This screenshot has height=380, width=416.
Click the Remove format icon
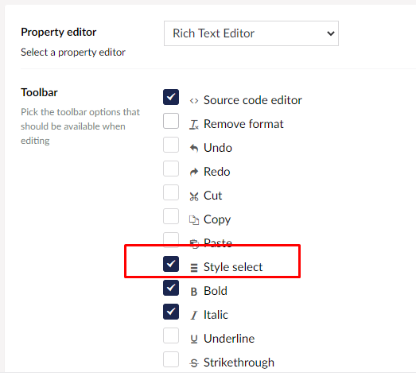194,125
